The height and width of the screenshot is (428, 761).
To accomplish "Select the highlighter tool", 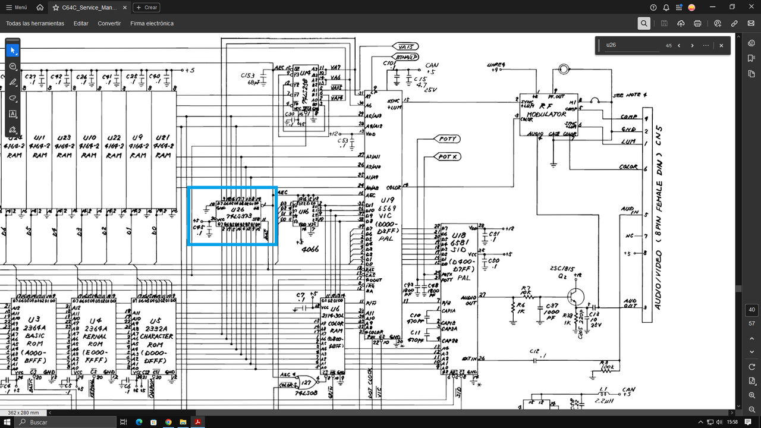I will (13, 83).
